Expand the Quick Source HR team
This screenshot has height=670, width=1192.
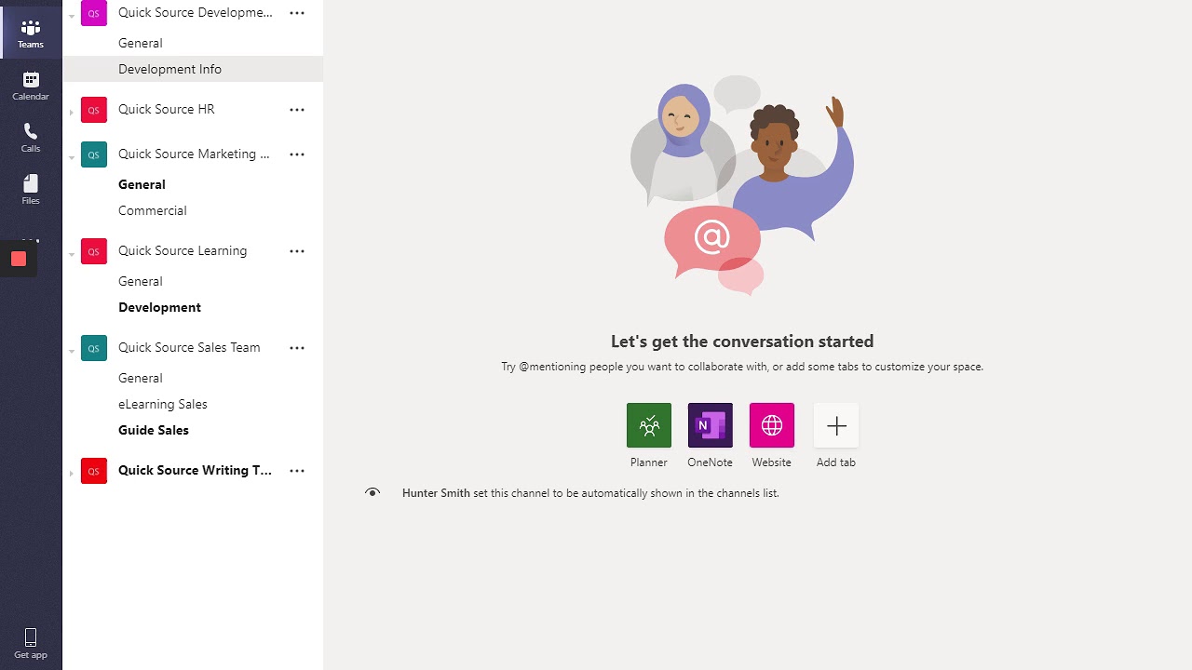(72, 113)
